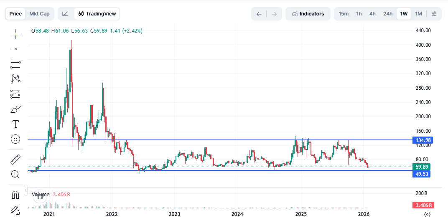448x223 pixels.
Task: Set interval to 15m
Action: click(344, 14)
